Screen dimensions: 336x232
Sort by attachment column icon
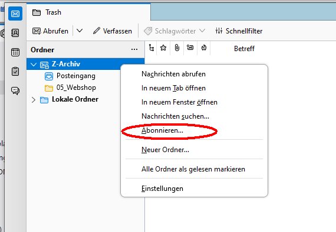[x=177, y=48]
